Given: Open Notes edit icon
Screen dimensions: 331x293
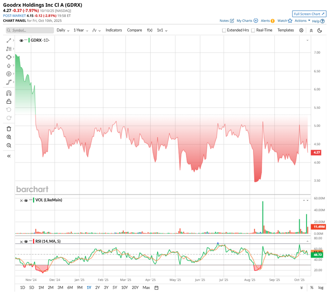Looking at the screenshot, I should (232, 20).
